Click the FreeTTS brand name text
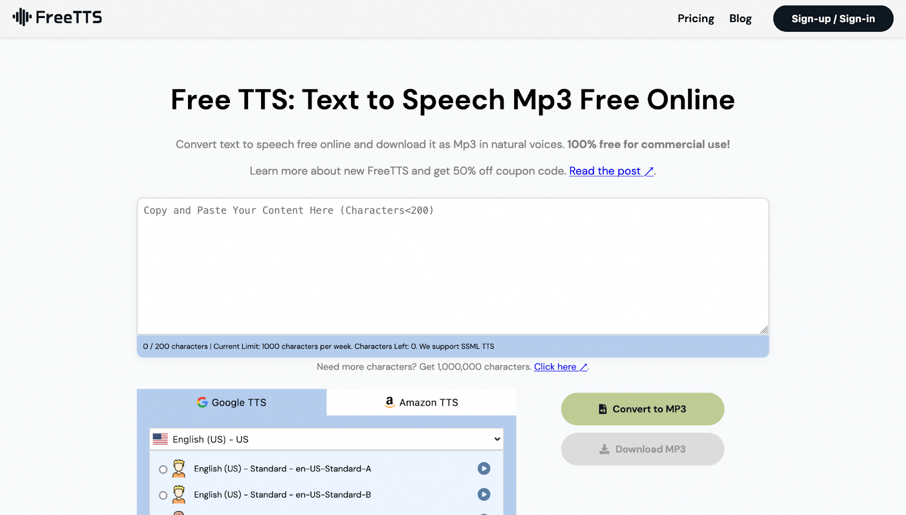 [69, 18]
